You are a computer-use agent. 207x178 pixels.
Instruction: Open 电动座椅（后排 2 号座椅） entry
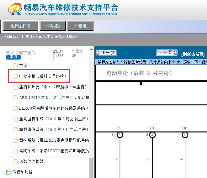pyautogui.click(x=43, y=76)
